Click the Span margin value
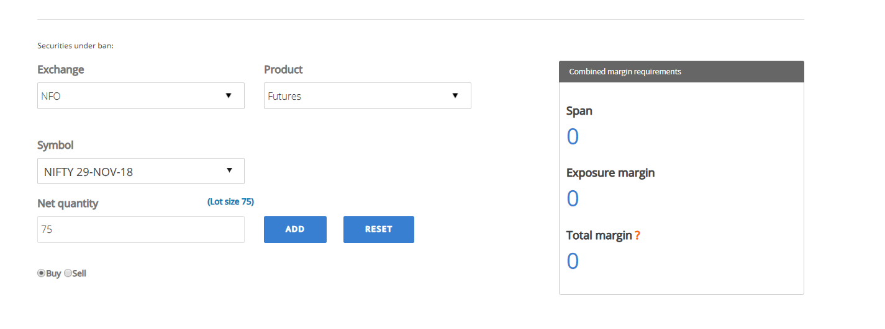The width and height of the screenshot is (885, 329). tap(573, 136)
